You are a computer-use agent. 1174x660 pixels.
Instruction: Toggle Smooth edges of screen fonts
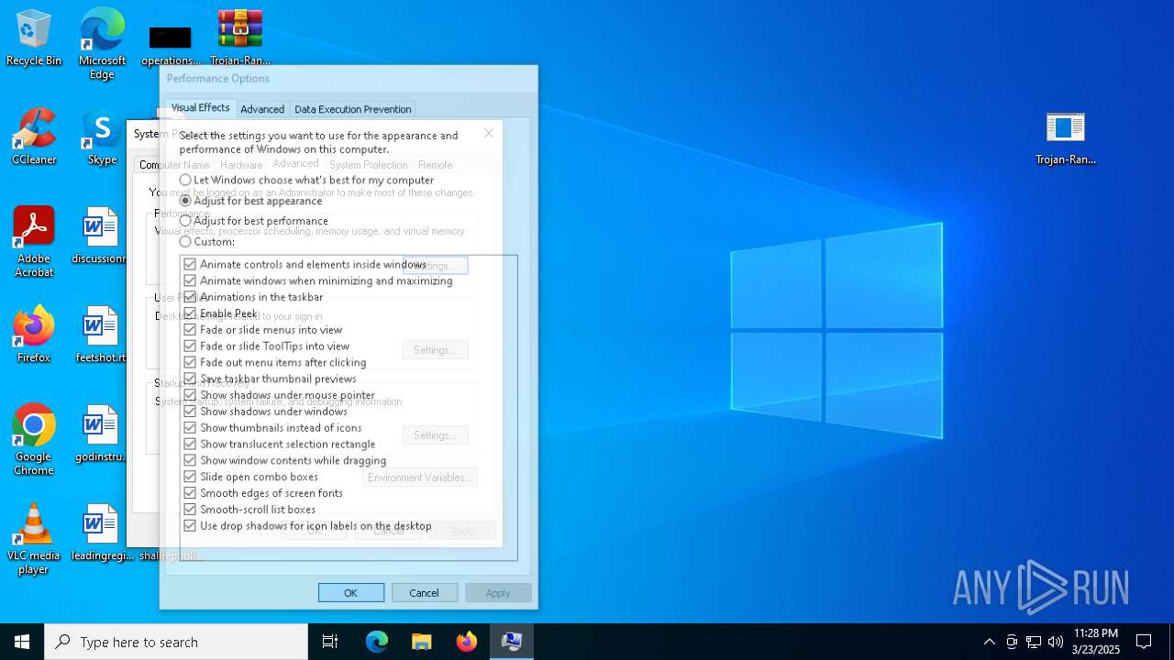262,493
